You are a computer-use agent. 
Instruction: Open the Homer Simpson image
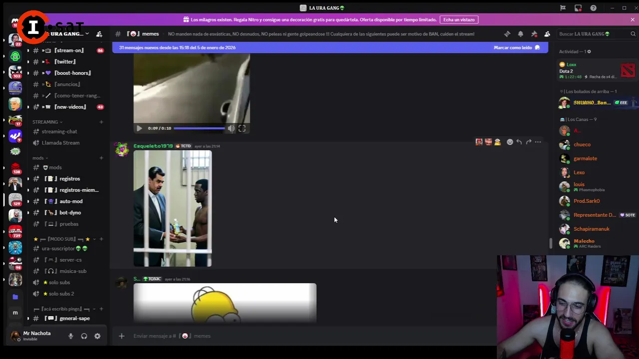pyautogui.click(x=225, y=303)
